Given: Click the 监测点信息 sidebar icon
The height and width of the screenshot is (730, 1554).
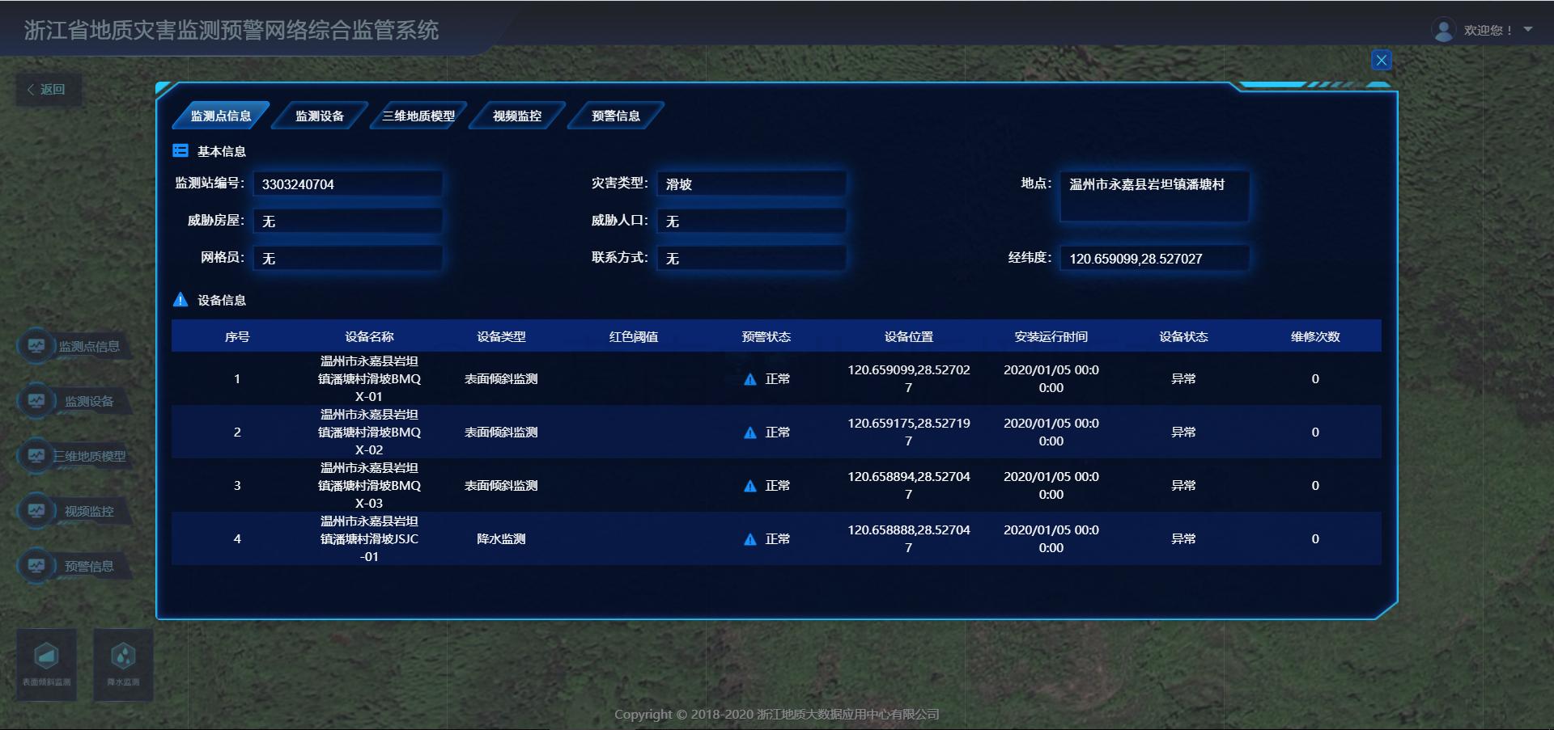Looking at the screenshot, I should (36, 346).
